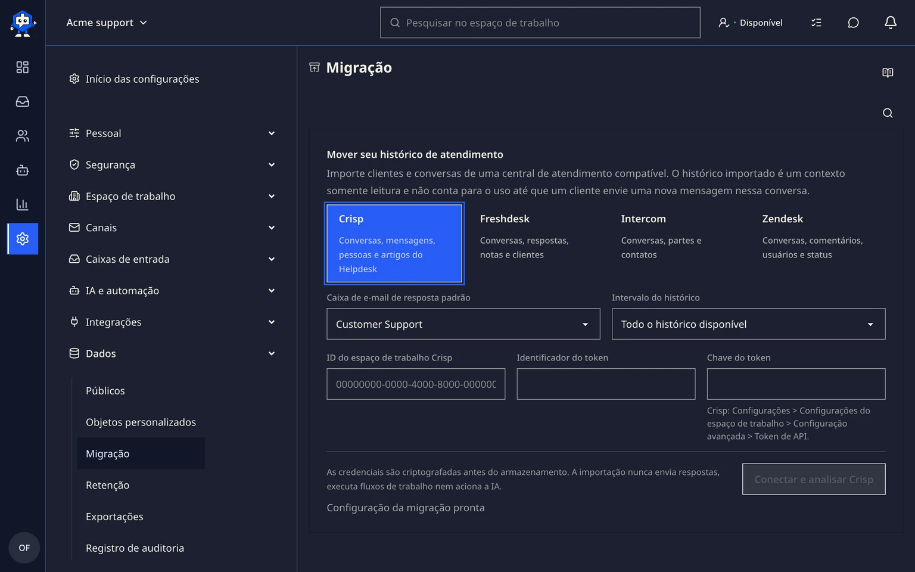The image size is (915, 572).
Task: Open the Disponível availability status menu
Action: tap(751, 23)
